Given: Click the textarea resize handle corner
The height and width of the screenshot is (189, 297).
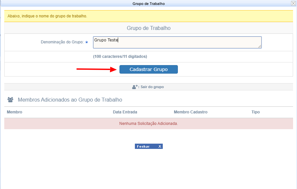Looking at the screenshot, I should (x=260, y=47).
